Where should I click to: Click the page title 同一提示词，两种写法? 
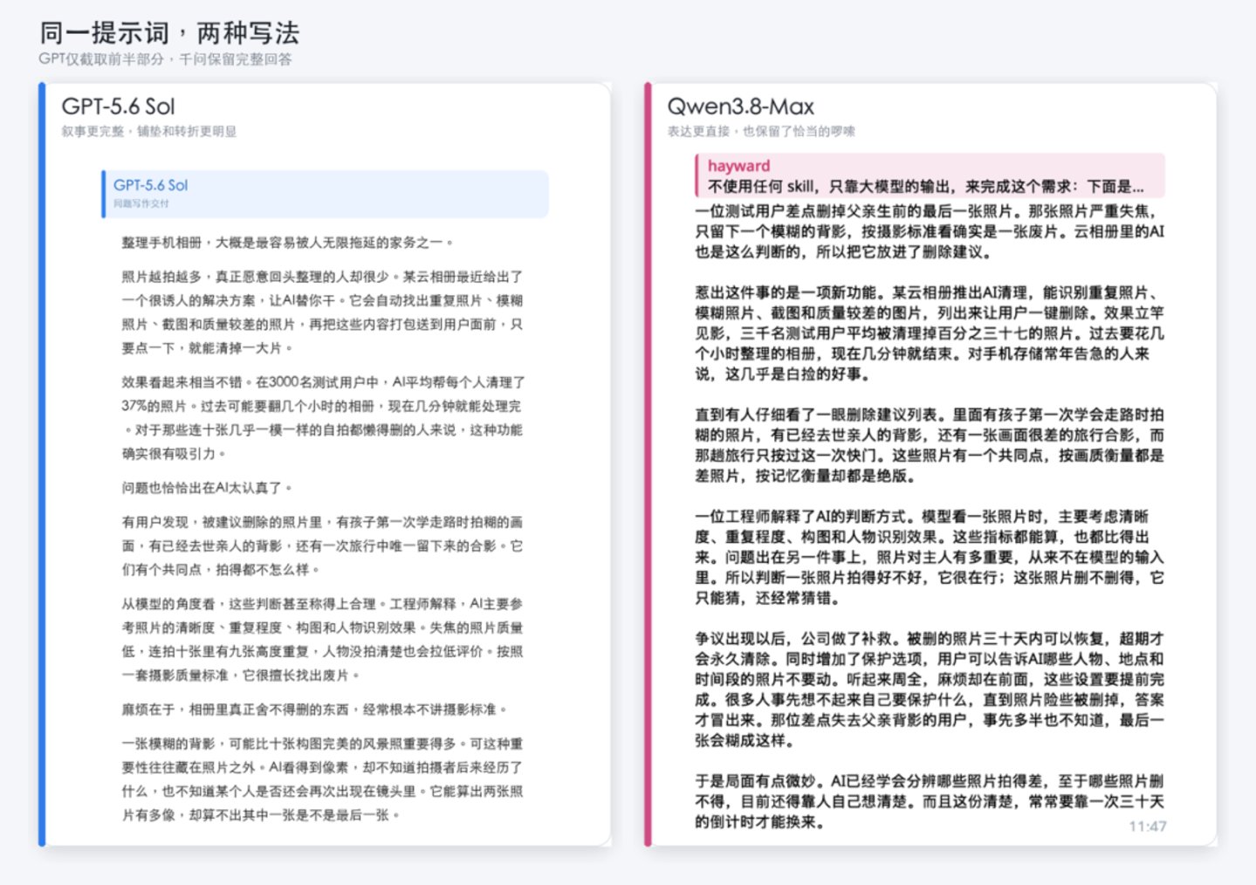tap(169, 33)
